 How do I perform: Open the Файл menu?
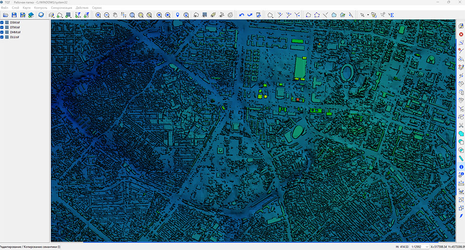click(4, 8)
